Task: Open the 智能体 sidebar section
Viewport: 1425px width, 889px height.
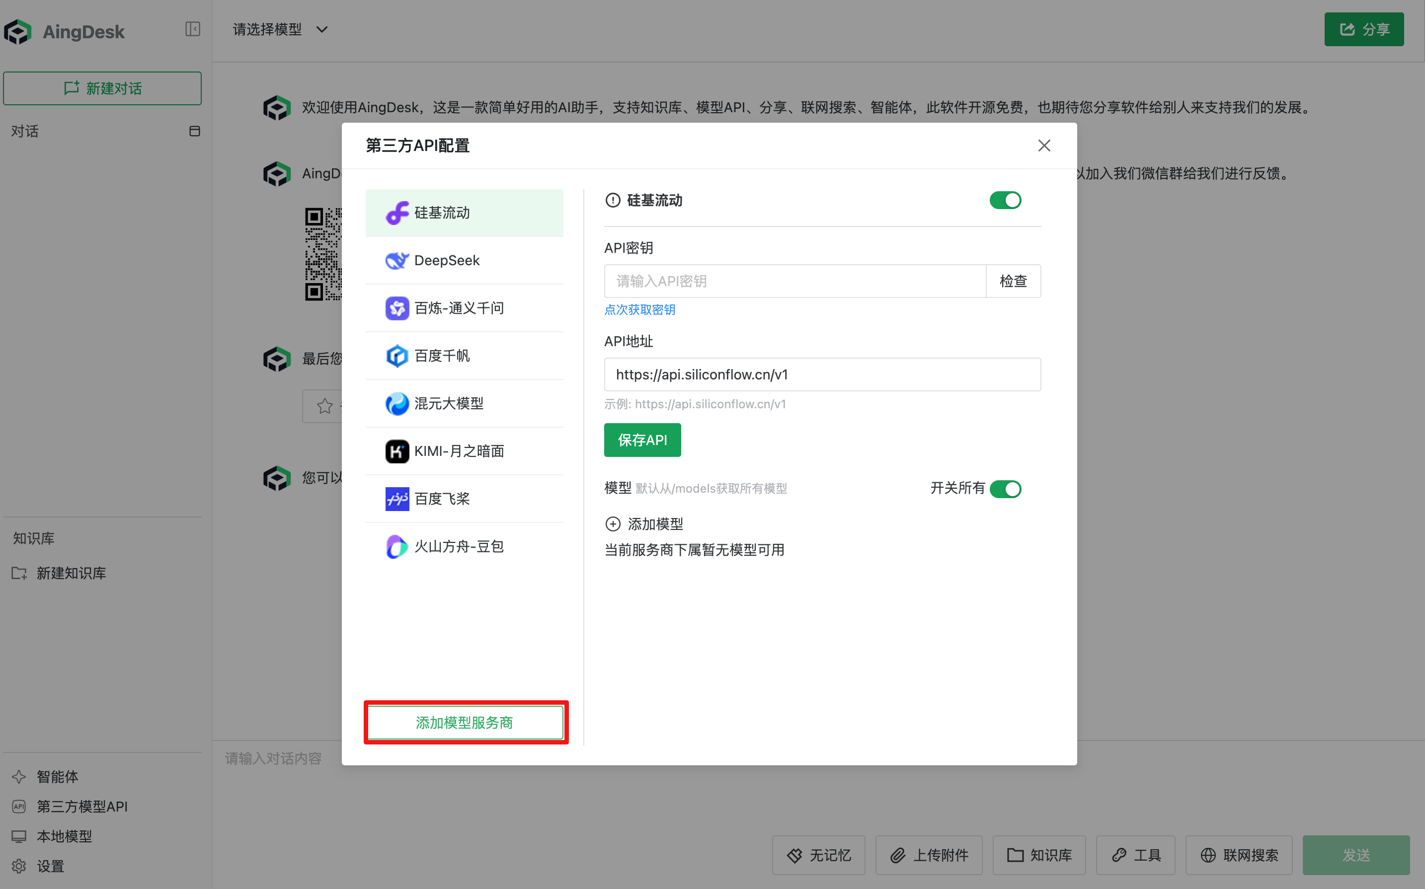Action: (x=58, y=776)
